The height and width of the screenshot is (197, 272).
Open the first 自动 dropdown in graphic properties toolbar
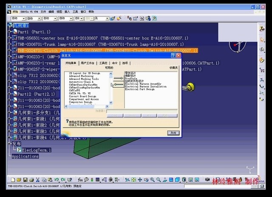coord(24,18)
